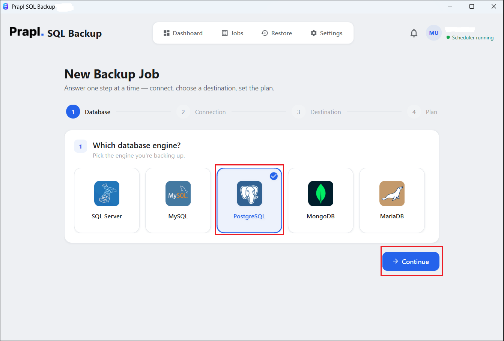The height and width of the screenshot is (341, 504).
Task: Click the MongoDB leaf logo
Action: (x=320, y=194)
